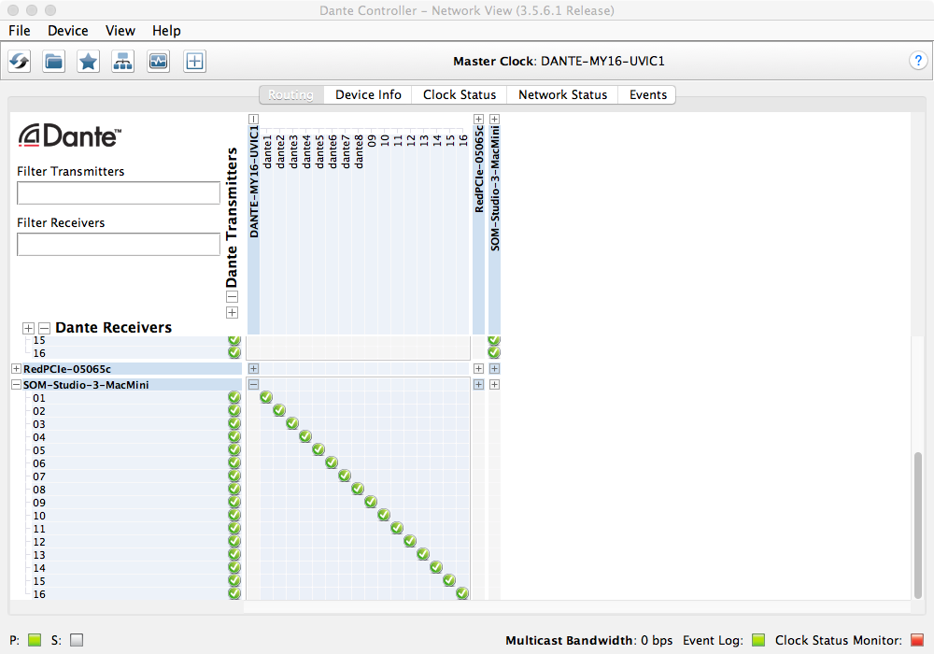
Task: Click the Filter Receivers input field
Action: tap(119, 244)
